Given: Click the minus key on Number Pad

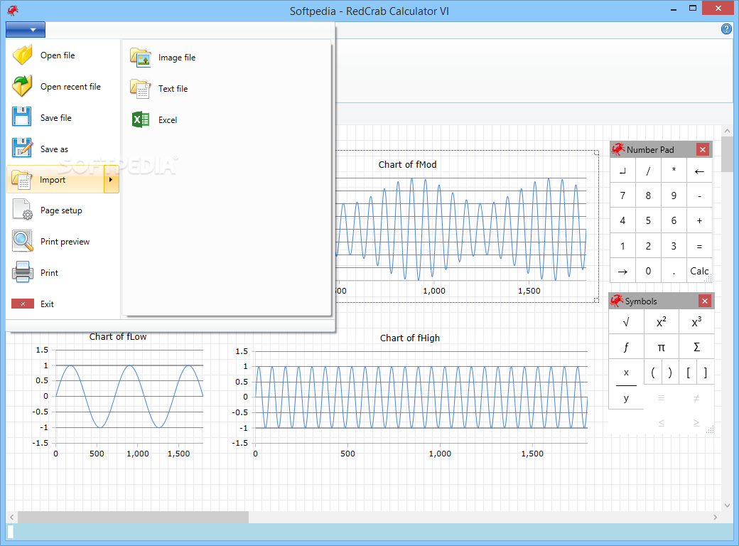Looking at the screenshot, I should click(699, 196).
